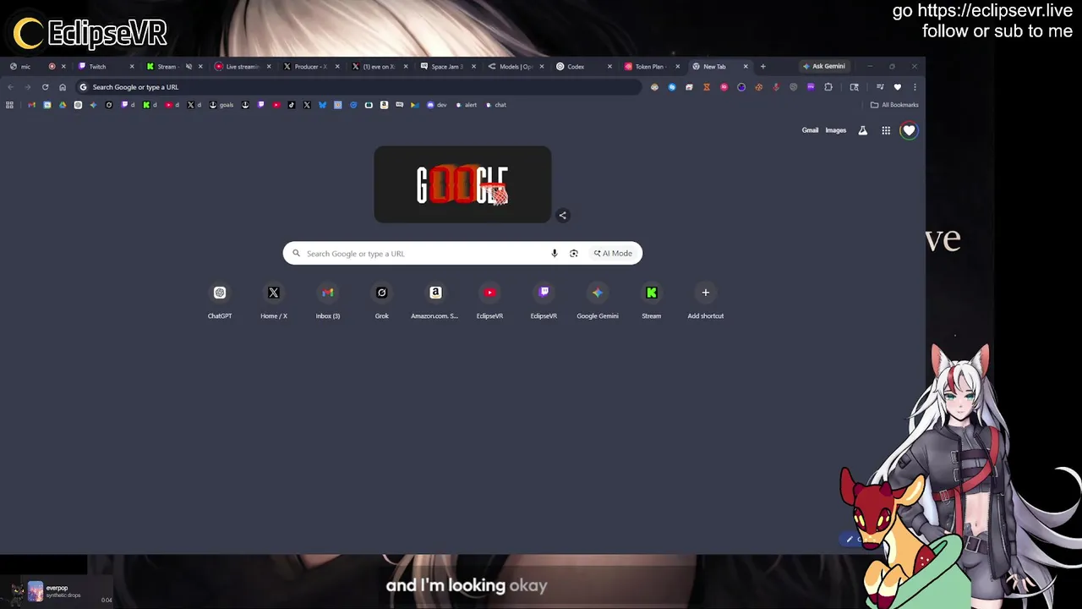
Task: Open the media controls toolbar icon
Action: [880, 86]
